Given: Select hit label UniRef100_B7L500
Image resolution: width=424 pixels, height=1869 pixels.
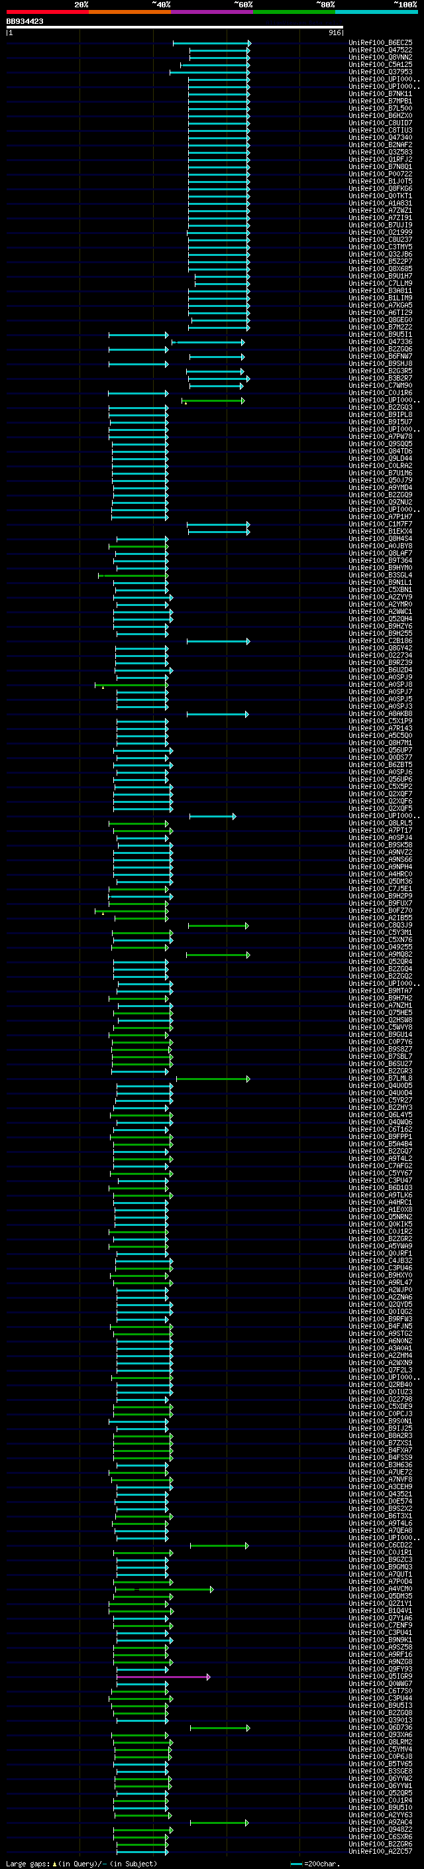Looking at the screenshot, I should 380,108.
